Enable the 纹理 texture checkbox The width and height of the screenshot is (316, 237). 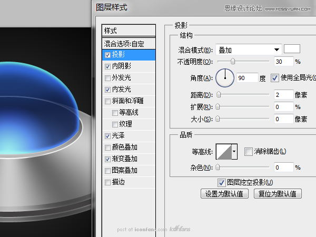pos(115,124)
